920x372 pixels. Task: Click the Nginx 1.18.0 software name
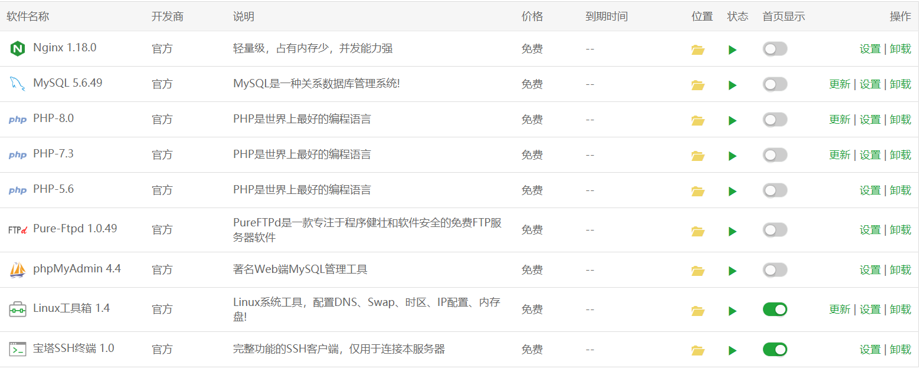pos(65,48)
